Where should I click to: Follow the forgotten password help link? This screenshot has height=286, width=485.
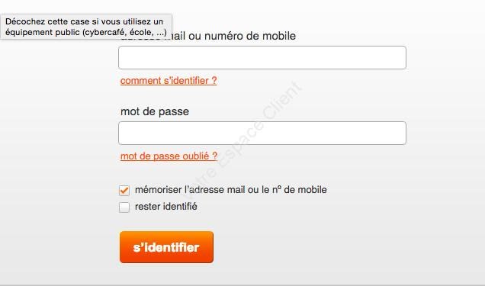pos(169,156)
